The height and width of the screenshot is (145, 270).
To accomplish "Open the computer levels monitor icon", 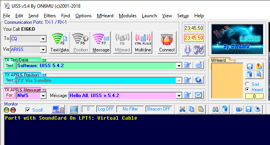I will (58, 109).
